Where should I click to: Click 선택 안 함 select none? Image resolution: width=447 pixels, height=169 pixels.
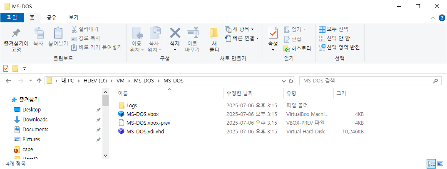click(334, 38)
